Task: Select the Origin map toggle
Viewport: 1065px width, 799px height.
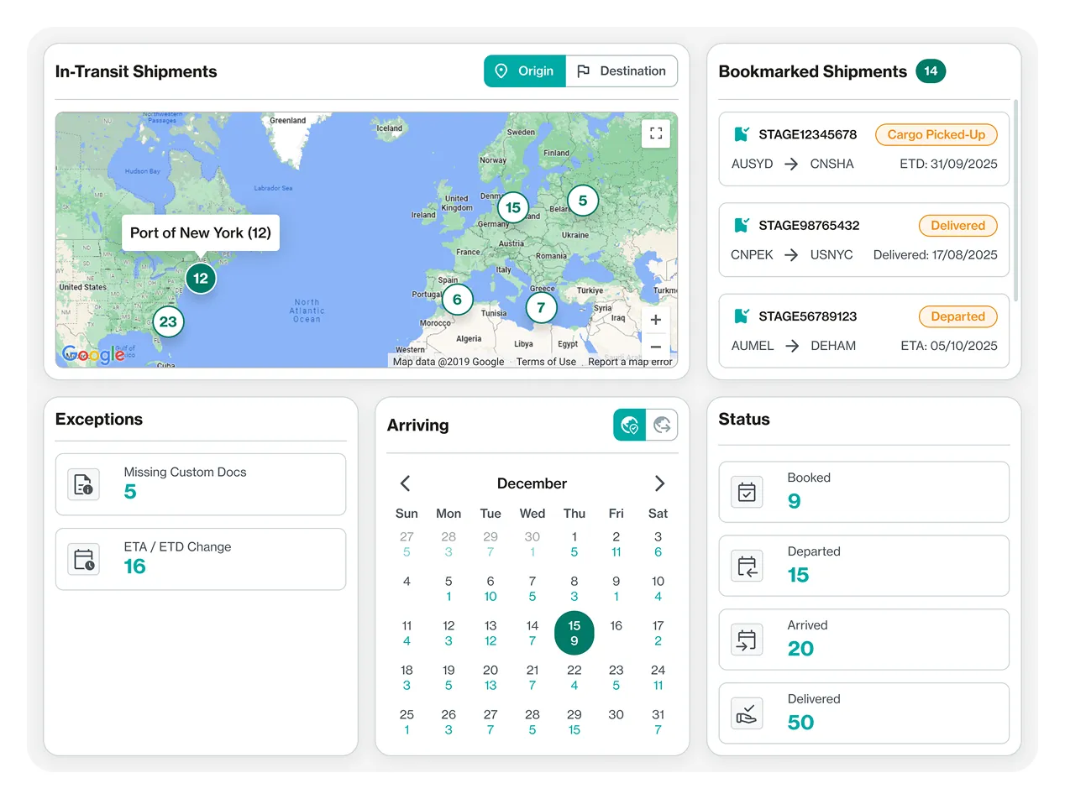Action: coord(524,71)
